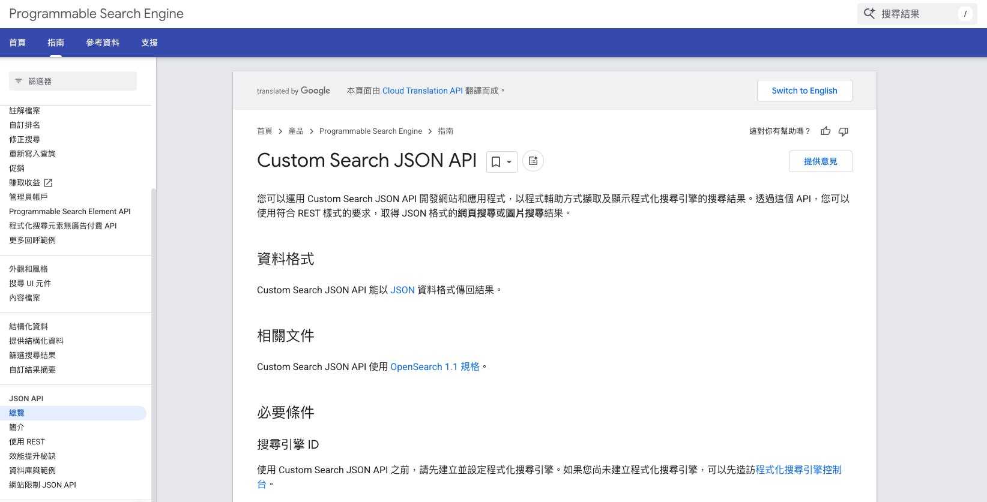Click the translated by Google label
Screen dimensions: 987x502
(294, 91)
